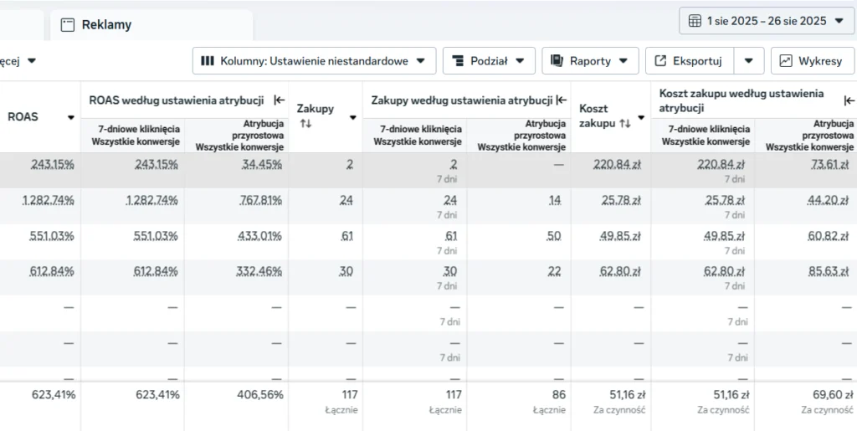Open ROAS column options arrow
Screen dimensions: 857x431
point(70,117)
